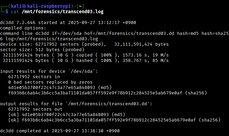Click the cat command in the prompt
Viewport: 229px width, 136px height.
(15, 12)
